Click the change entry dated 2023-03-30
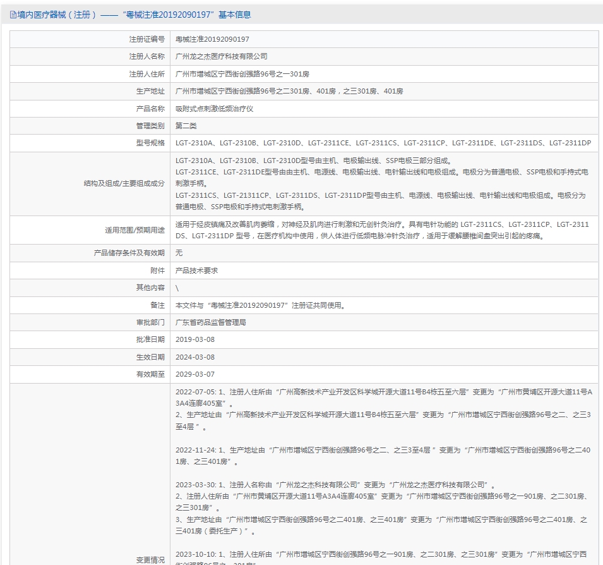This screenshot has width=603, height=565. pyautogui.click(x=382, y=508)
